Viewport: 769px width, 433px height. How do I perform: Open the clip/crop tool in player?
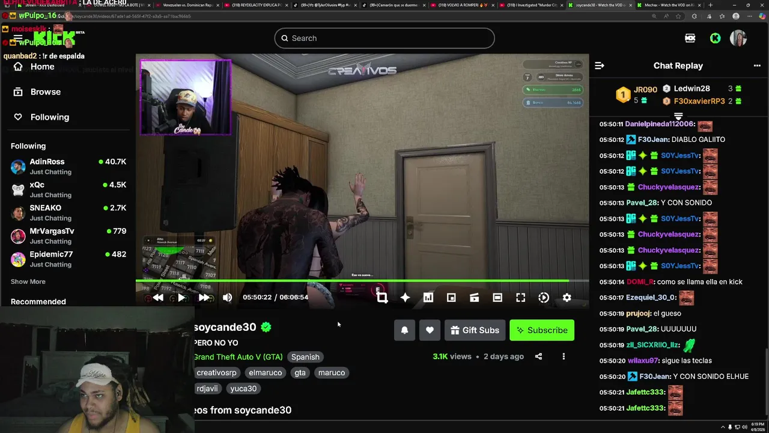pyautogui.click(x=382, y=298)
